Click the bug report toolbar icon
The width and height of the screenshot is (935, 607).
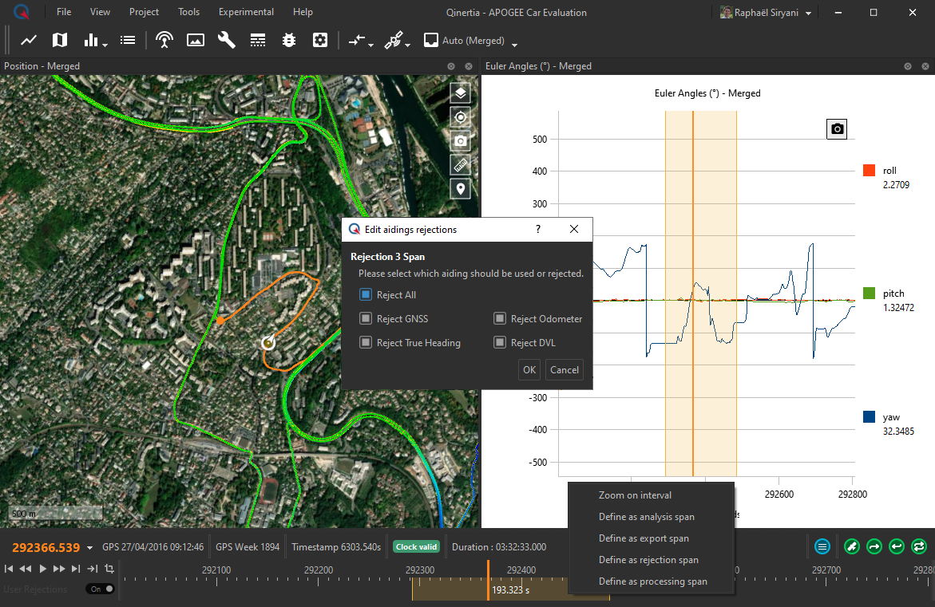tap(289, 40)
